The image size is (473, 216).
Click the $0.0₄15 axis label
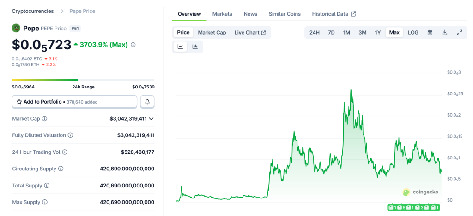pyautogui.click(x=455, y=137)
